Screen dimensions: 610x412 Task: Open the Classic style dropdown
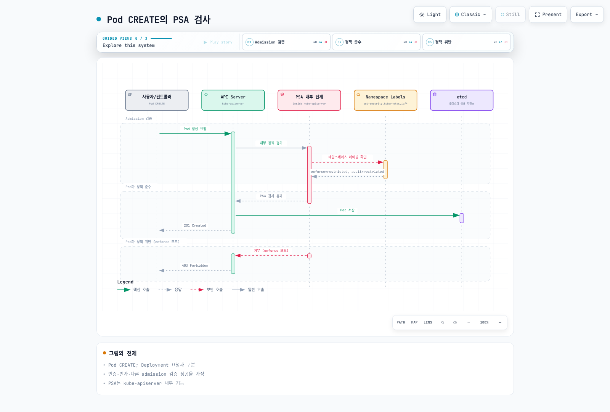(470, 14)
